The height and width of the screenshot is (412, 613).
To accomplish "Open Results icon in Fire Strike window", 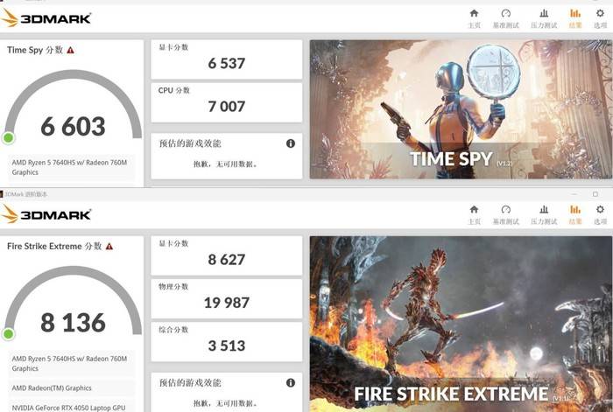I will tap(575, 210).
